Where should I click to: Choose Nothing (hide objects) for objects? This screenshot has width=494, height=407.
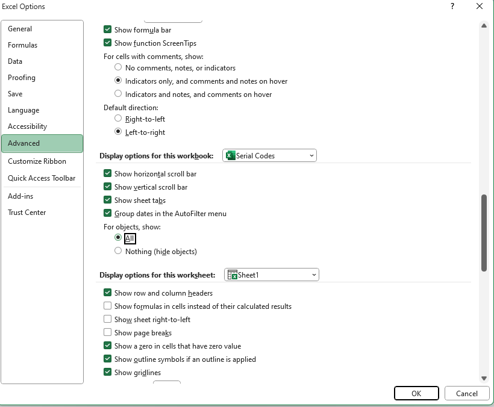[118, 250]
